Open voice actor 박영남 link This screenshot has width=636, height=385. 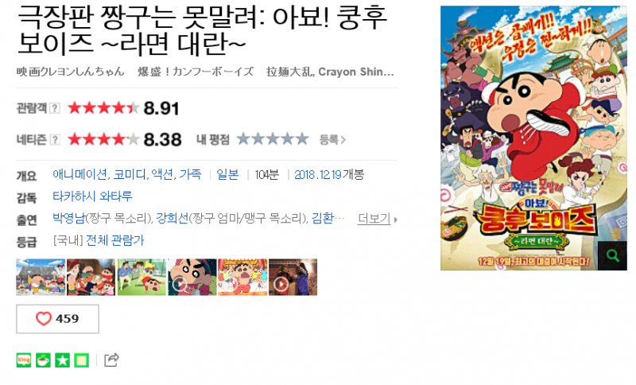coord(68,218)
